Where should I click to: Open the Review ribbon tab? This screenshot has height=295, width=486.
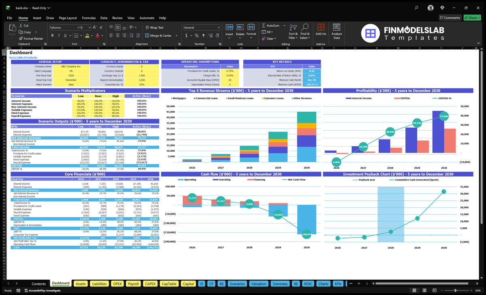click(x=117, y=18)
